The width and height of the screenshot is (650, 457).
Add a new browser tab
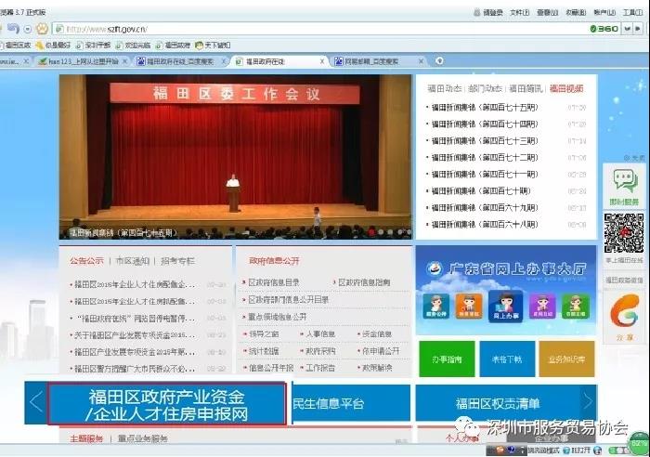pyautogui.click(x=439, y=61)
